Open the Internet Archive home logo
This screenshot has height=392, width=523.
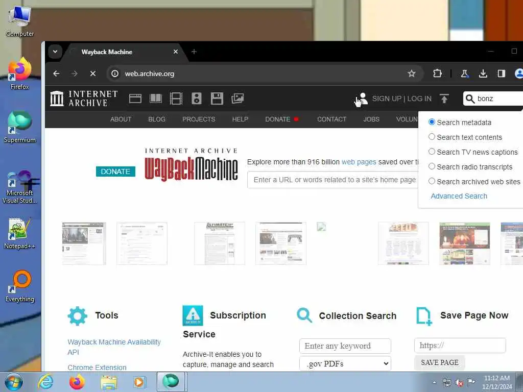pos(84,99)
